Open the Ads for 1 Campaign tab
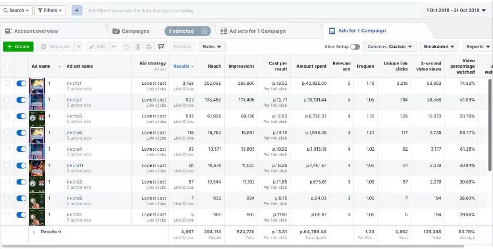 click(x=362, y=31)
